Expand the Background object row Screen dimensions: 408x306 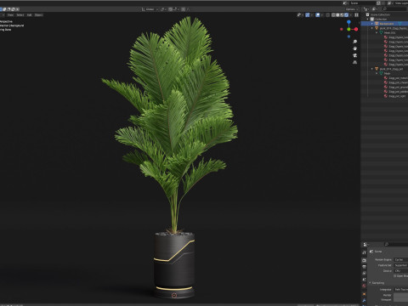(372, 24)
